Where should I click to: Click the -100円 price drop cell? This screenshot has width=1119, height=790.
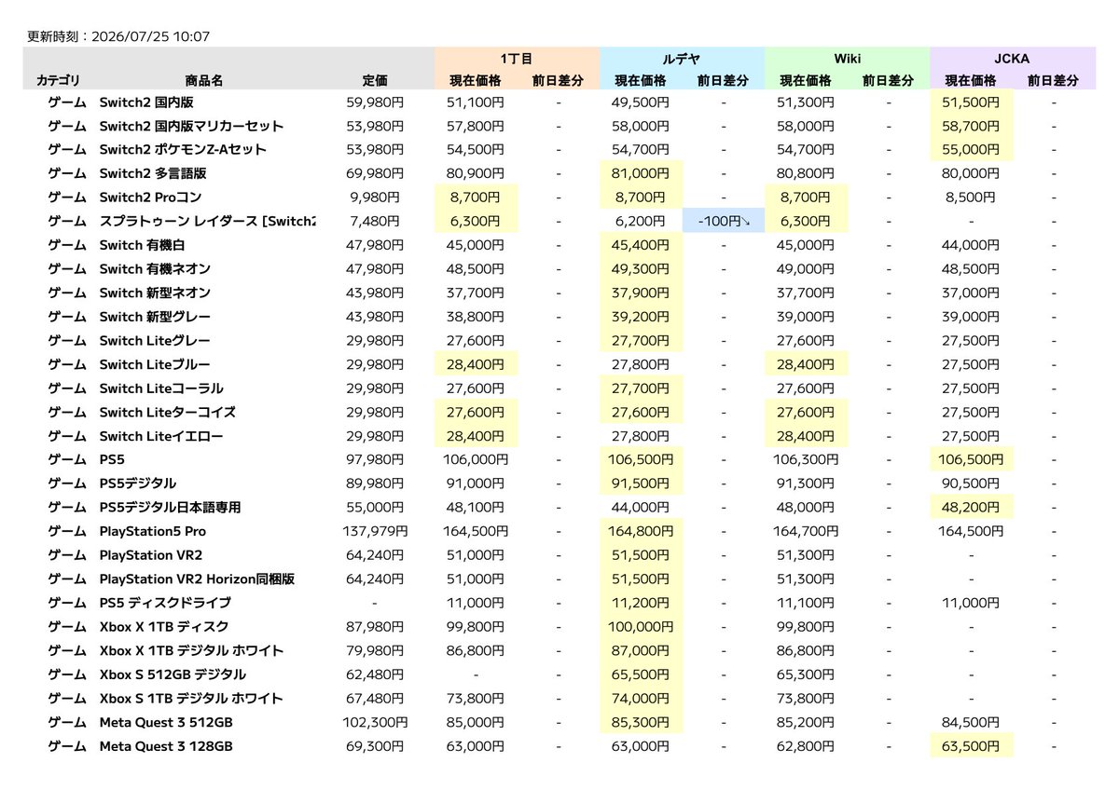tap(723, 221)
